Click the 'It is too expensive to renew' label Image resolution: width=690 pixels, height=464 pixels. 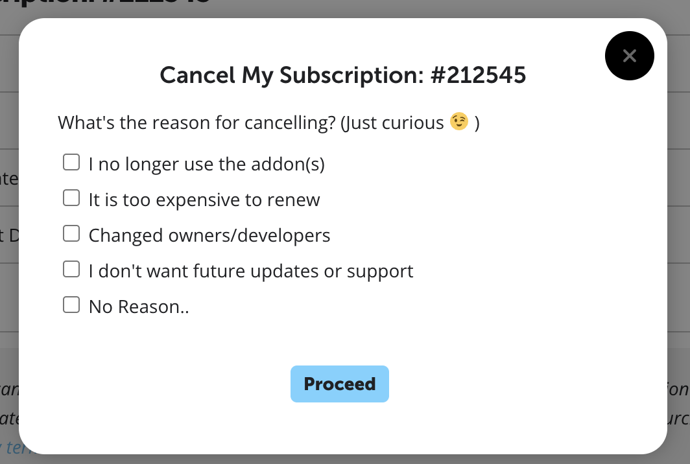[204, 200]
